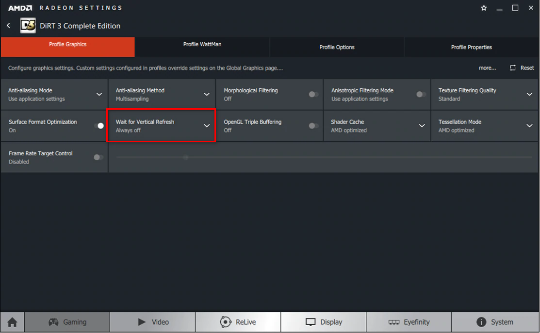
Task: Click the AMD logo in title bar
Action: pyautogui.click(x=20, y=8)
